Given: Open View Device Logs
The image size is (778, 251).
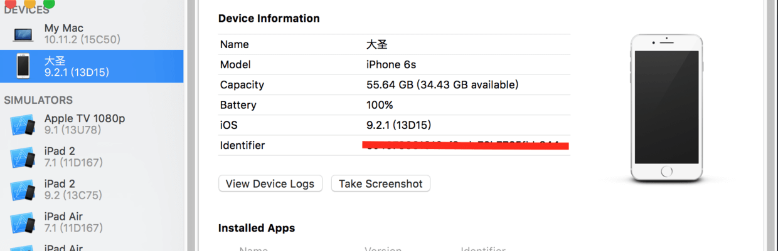Looking at the screenshot, I should [x=270, y=183].
